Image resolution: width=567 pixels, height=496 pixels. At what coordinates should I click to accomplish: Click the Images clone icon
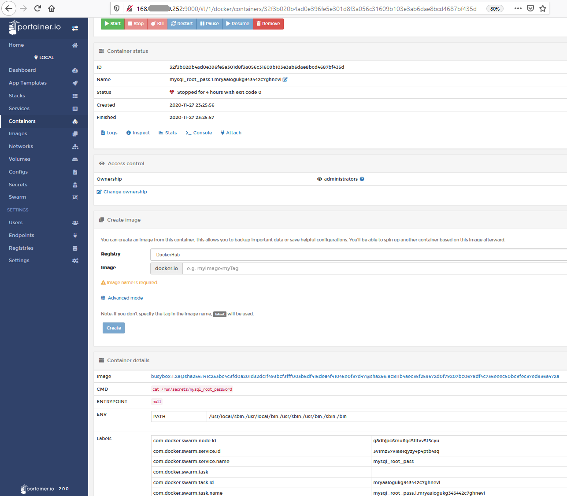(x=75, y=134)
